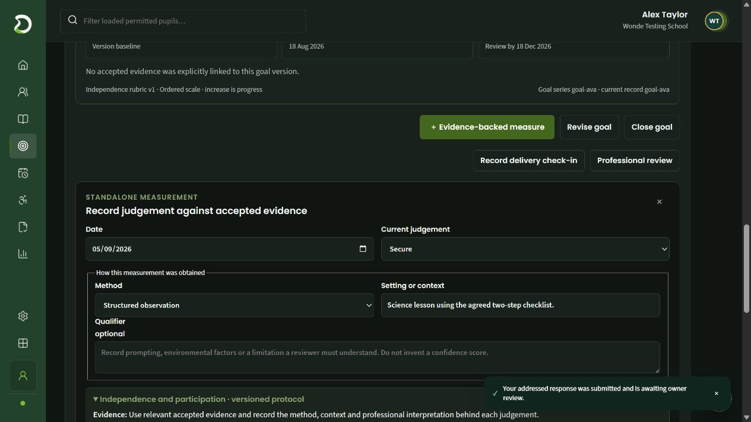The height and width of the screenshot is (422, 751).
Task: Click the 'No accepted evidence' message text
Action: tap(192, 71)
